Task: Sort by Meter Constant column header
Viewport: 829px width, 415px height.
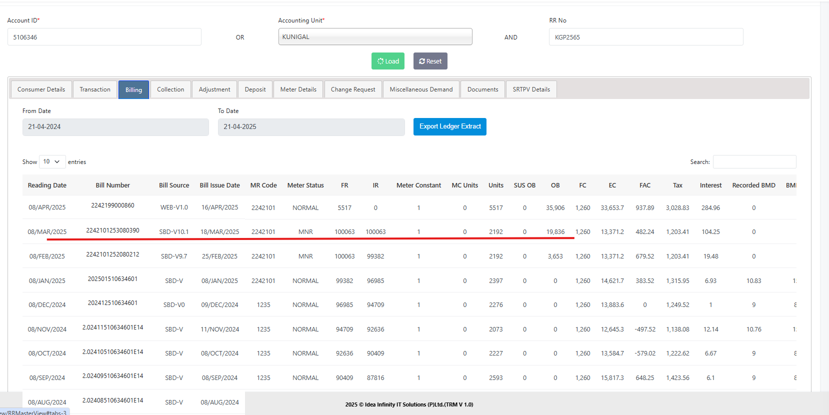Action: coord(419,185)
